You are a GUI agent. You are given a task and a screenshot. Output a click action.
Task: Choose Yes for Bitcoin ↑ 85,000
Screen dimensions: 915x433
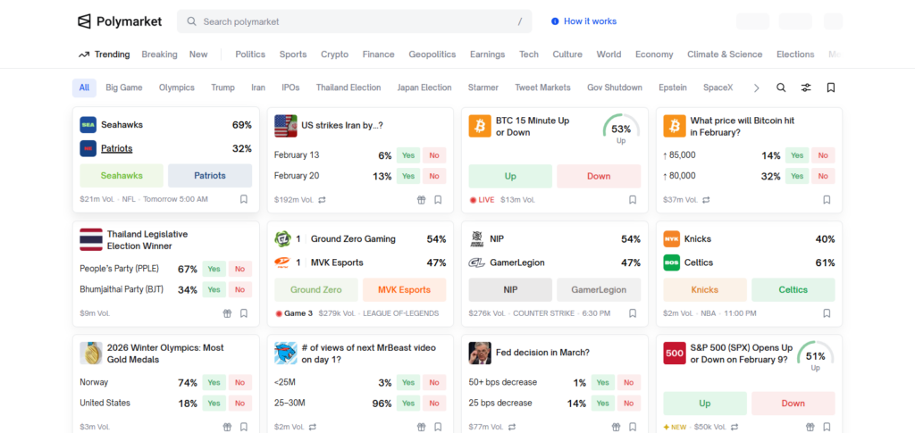point(797,155)
